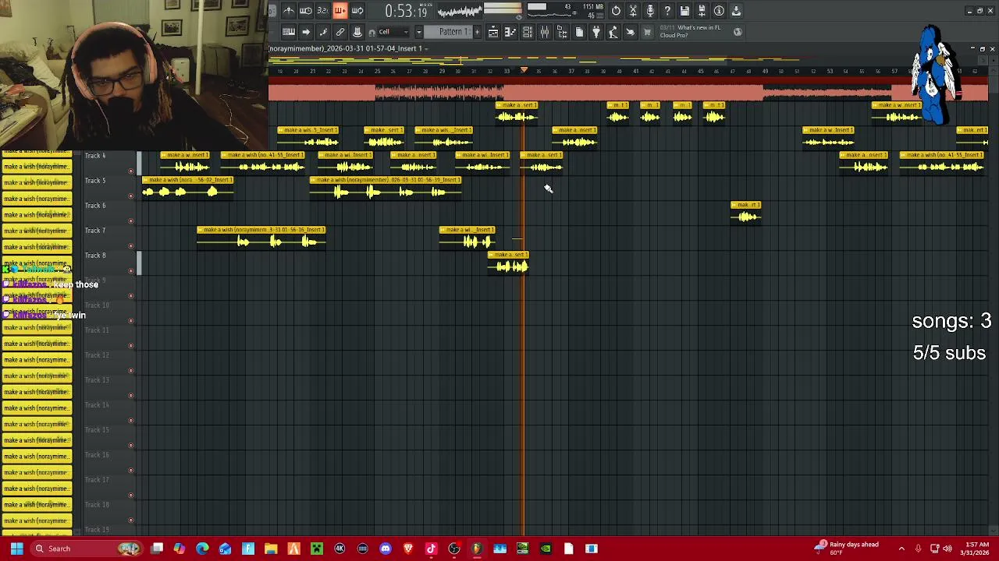The width and height of the screenshot is (999, 561).
Task: Open the help question mark icon
Action: [667, 11]
